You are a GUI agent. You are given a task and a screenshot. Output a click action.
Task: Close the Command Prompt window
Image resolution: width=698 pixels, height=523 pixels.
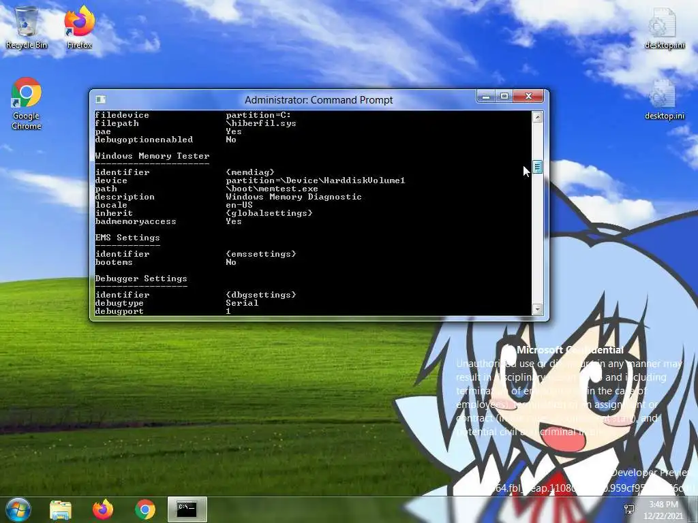click(528, 96)
